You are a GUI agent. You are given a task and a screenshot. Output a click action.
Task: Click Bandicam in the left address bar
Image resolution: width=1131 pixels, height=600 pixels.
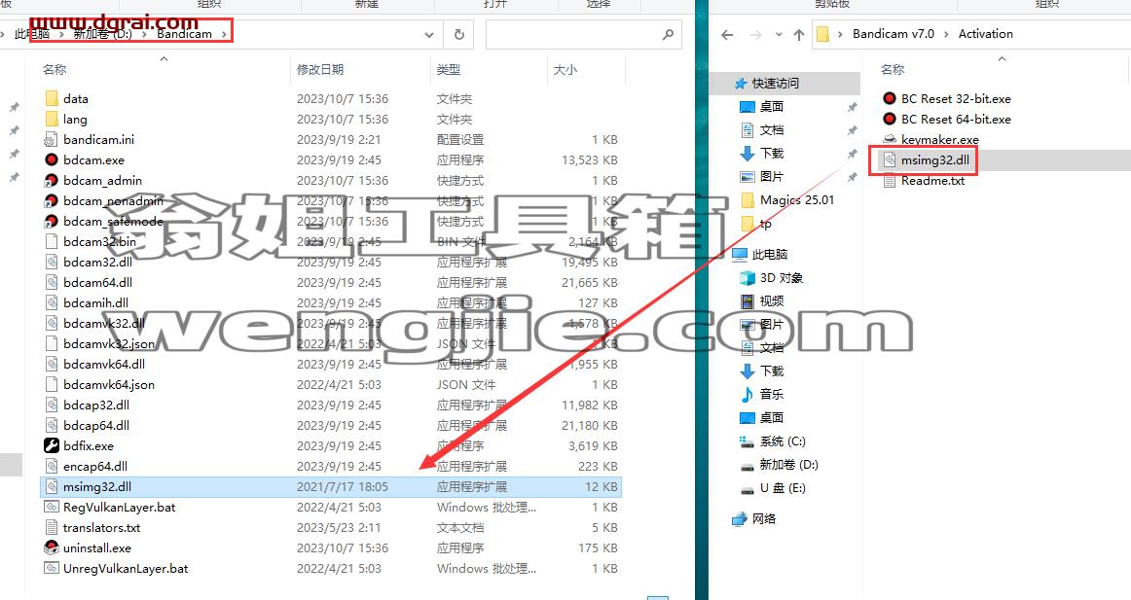coord(185,34)
